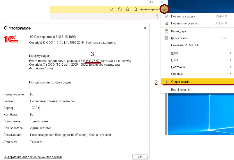Click the 1C logo in the dialog
Image resolution: width=234 pixels, height=160 pixels.
[11, 39]
